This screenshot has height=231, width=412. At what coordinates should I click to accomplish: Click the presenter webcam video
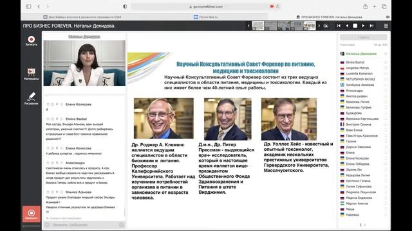pos(84,63)
